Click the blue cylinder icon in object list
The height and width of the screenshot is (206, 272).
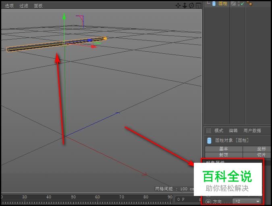click(214, 4)
